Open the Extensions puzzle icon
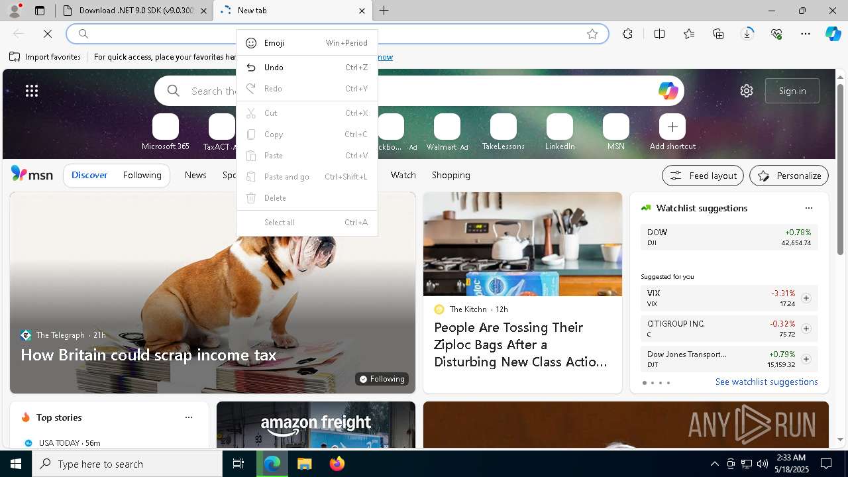 627,34
